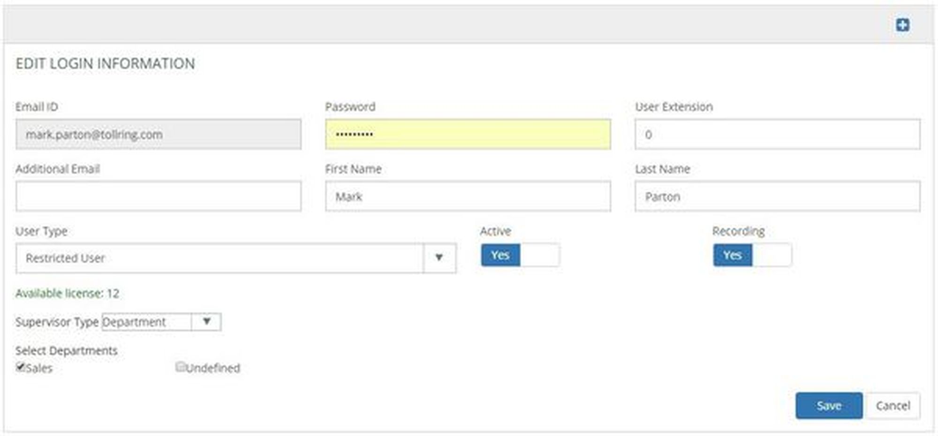
Task: Click the Available license count text
Action: tap(67, 293)
